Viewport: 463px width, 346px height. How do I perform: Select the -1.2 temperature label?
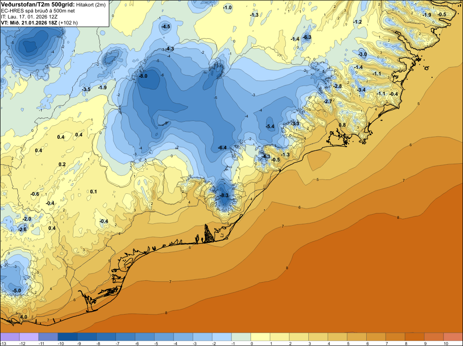click(x=357, y=22)
